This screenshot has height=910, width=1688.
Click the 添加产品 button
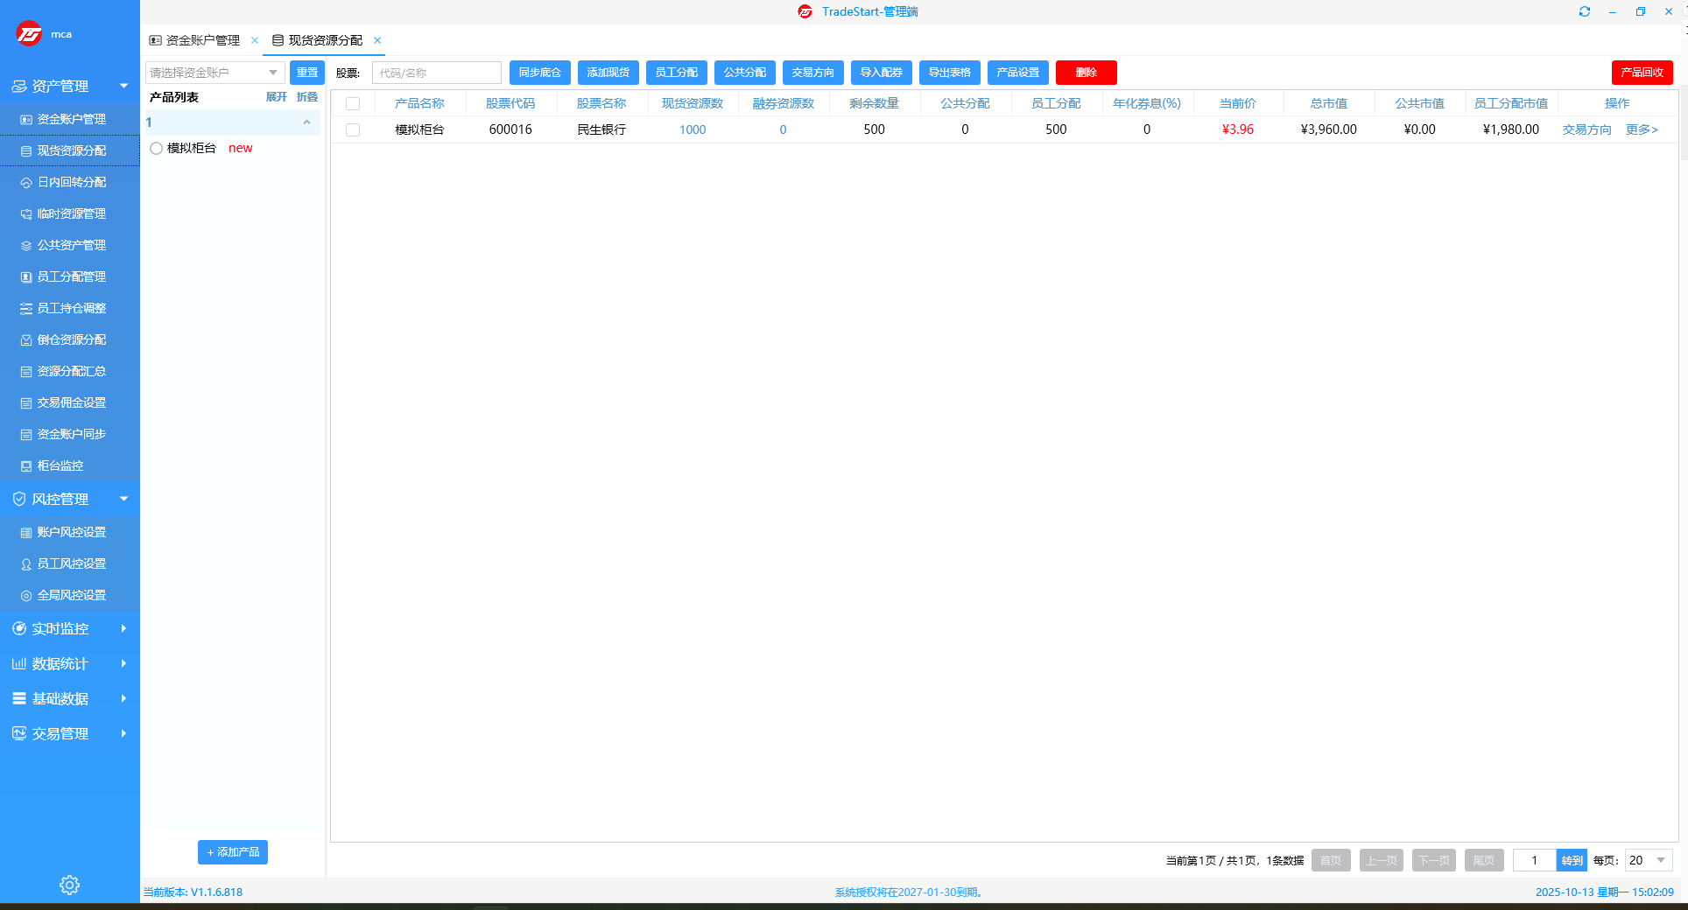[233, 852]
